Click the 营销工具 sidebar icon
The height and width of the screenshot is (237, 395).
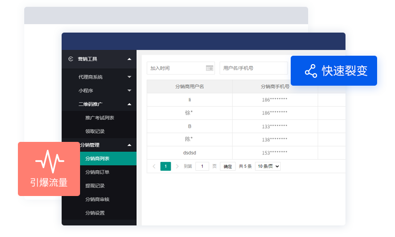click(x=71, y=59)
